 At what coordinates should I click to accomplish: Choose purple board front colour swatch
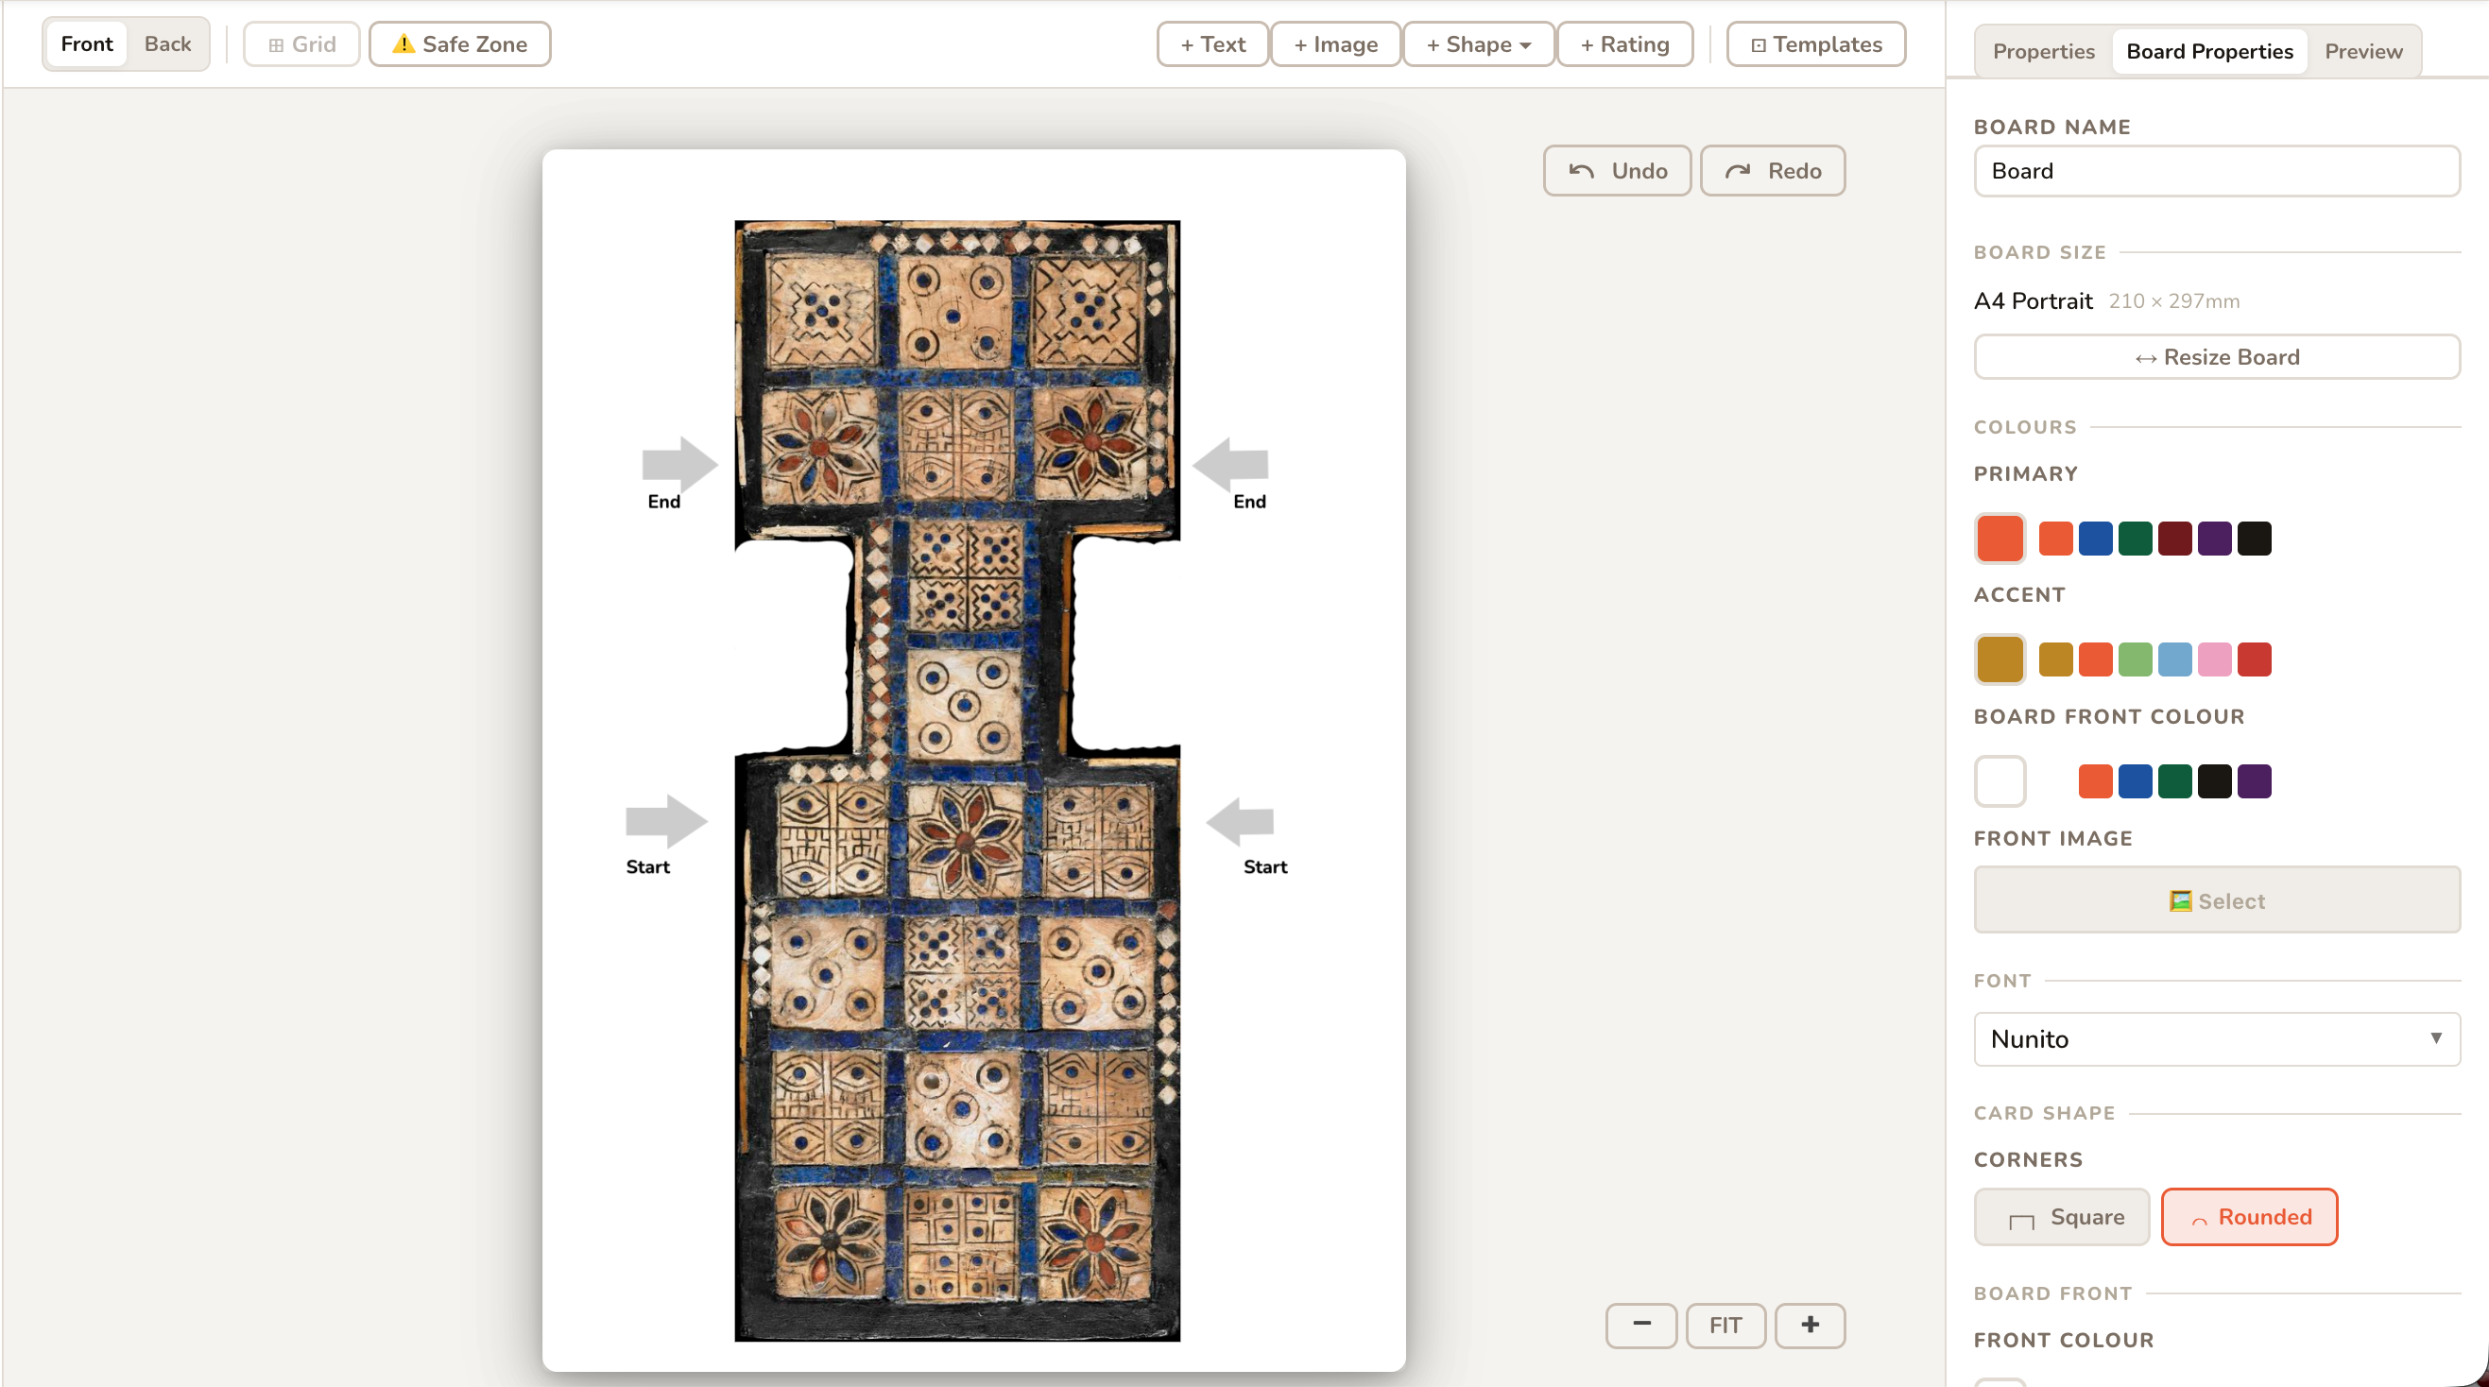[x=2254, y=781]
